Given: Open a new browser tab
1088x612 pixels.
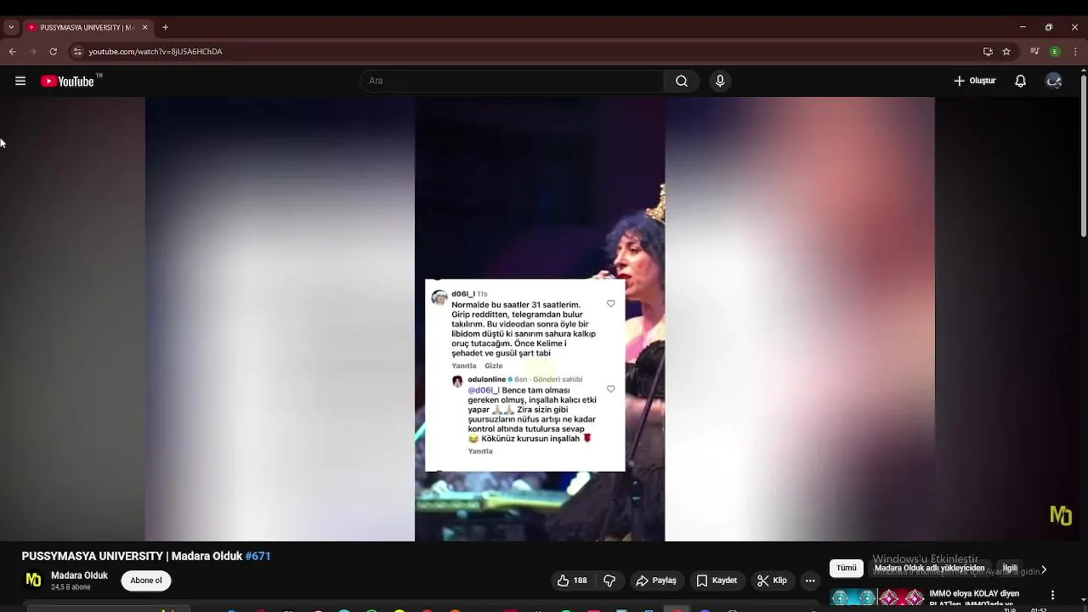Looking at the screenshot, I should (x=165, y=27).
